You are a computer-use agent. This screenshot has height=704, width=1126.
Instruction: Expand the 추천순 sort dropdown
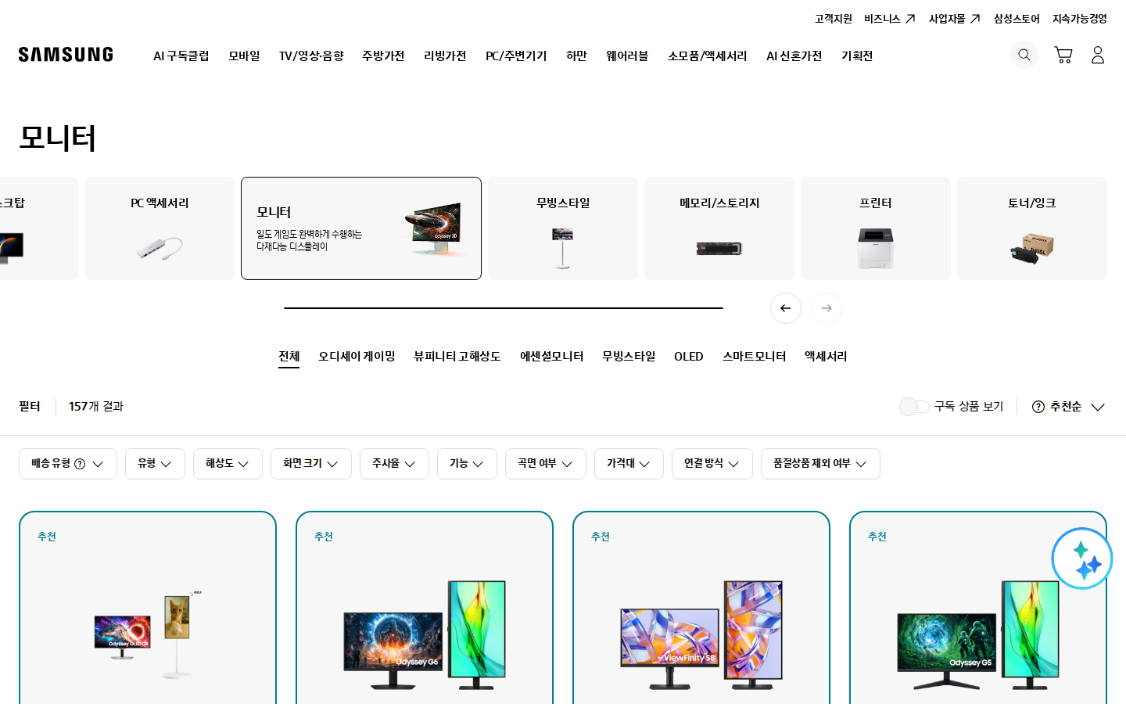[1068, 407]
